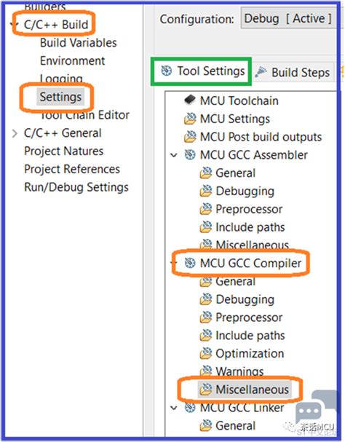Click the Optimization item icon under Compiler
This screenshot has height=442, width=345.
(206, 353)
